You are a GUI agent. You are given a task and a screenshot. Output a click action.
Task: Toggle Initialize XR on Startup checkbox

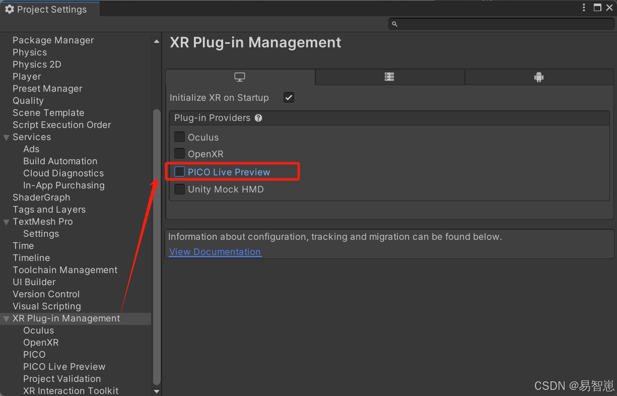tap(289, 98)
